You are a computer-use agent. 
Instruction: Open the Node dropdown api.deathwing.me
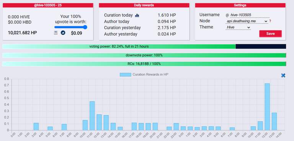247,21
